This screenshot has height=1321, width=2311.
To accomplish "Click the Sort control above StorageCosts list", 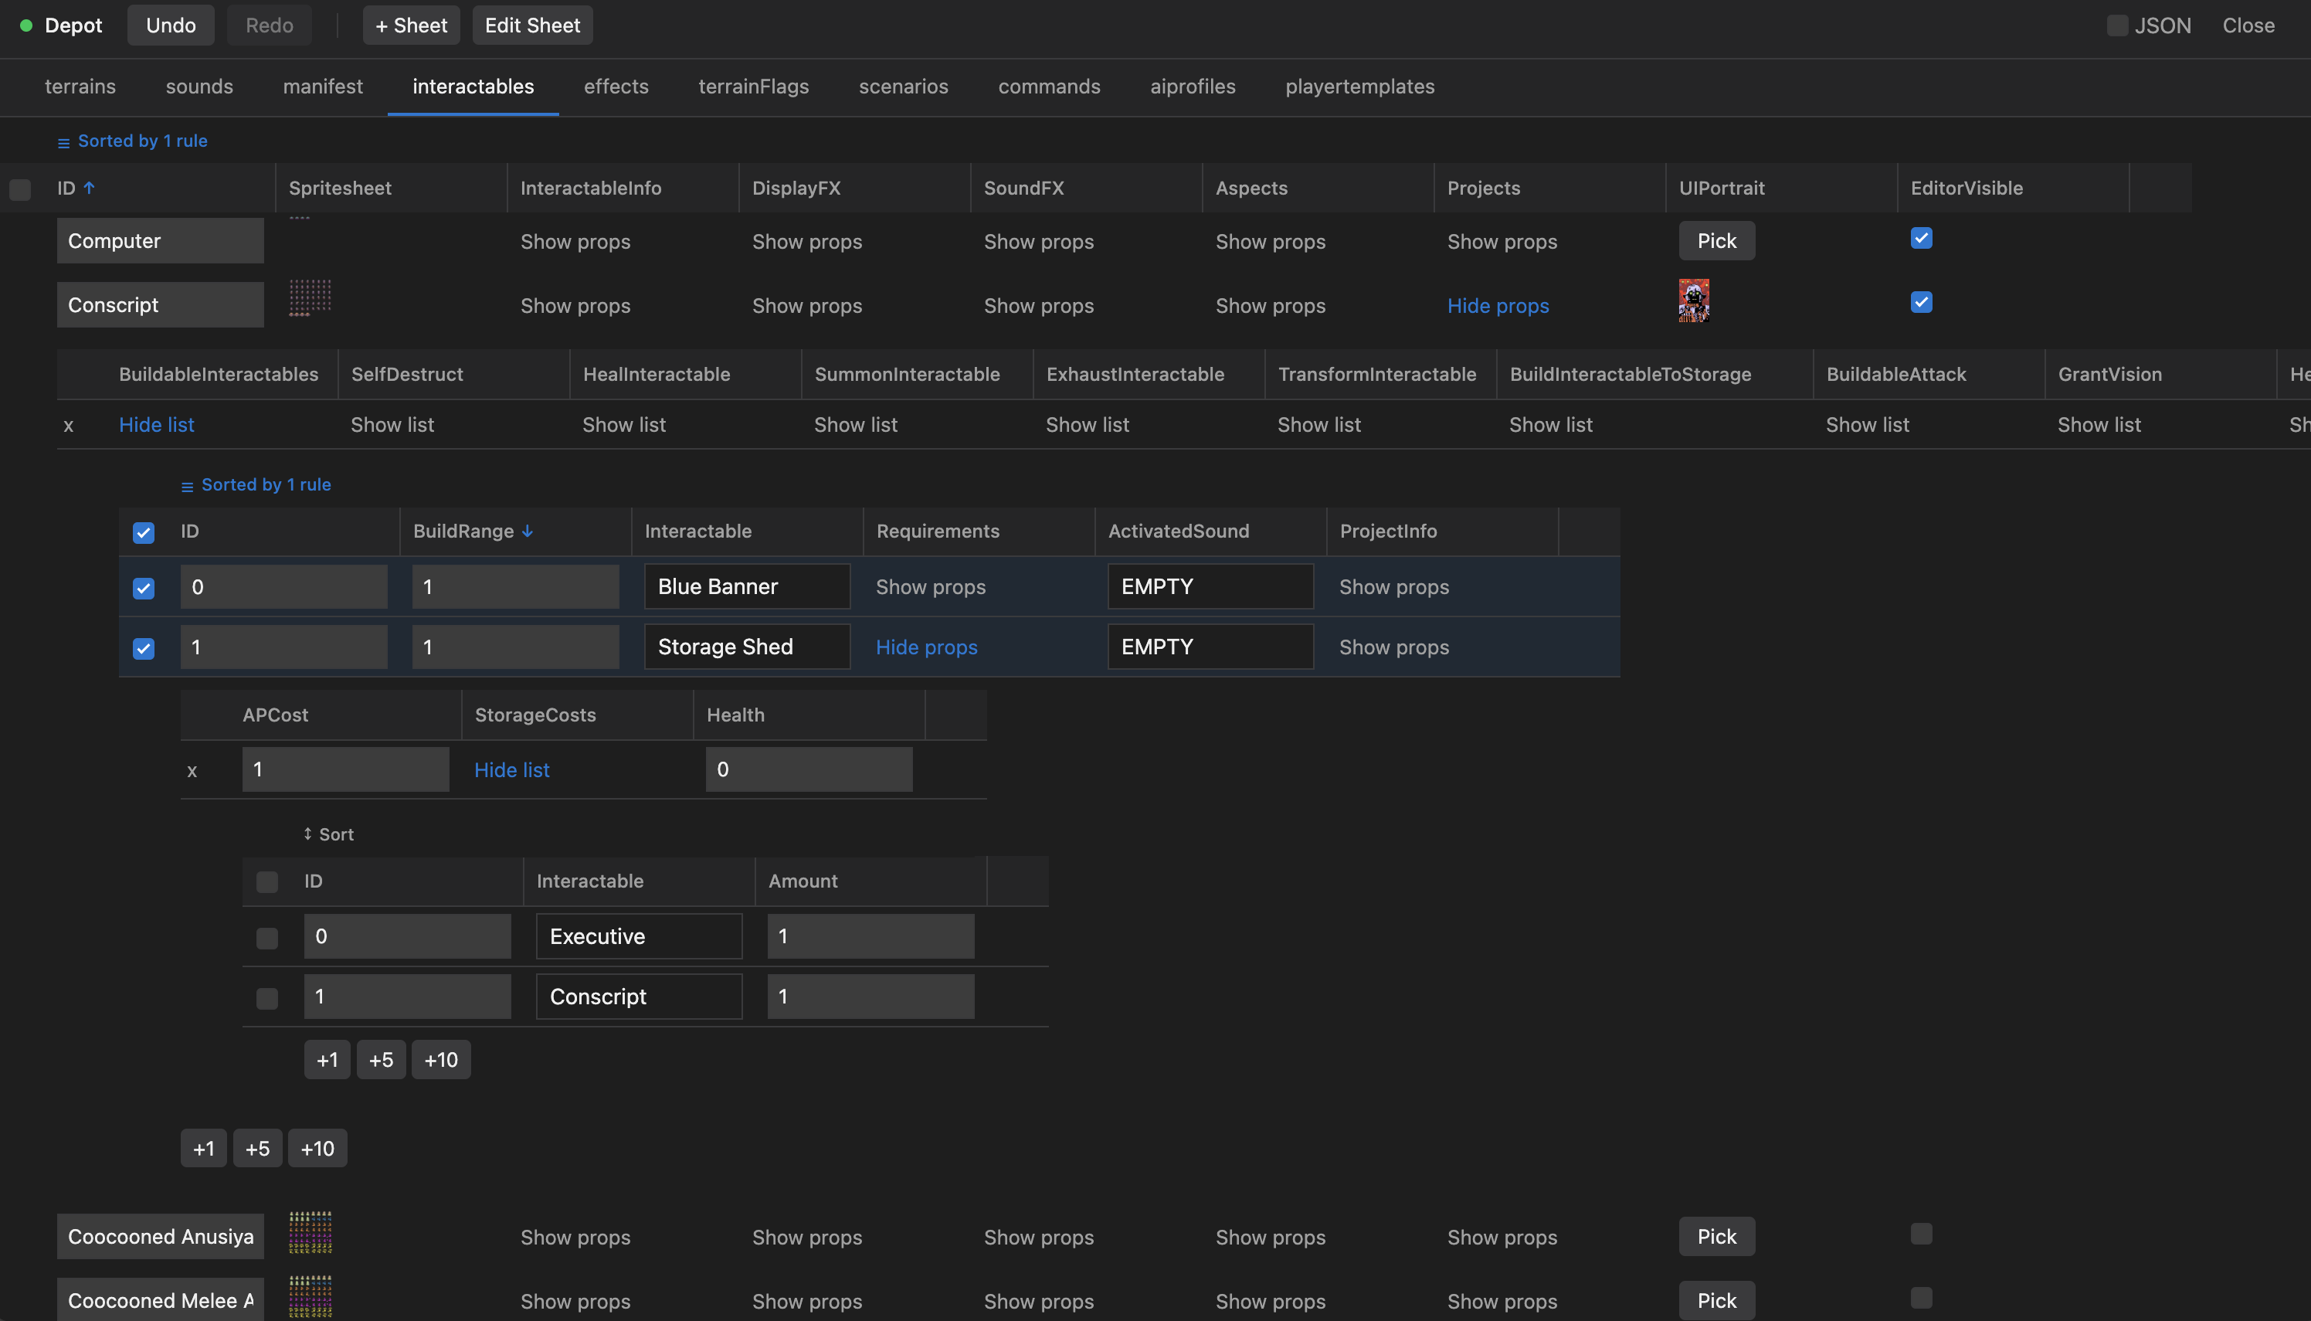I will (328, 834).
